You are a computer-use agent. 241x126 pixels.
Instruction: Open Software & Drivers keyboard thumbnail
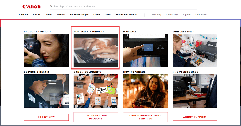pos(96,50)
